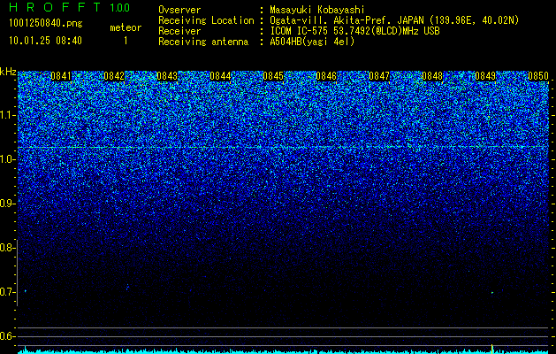Viewport: 556px width, 354px height.
Task: Click the observer name Masayuki Kobayashi
Action: 317,10
